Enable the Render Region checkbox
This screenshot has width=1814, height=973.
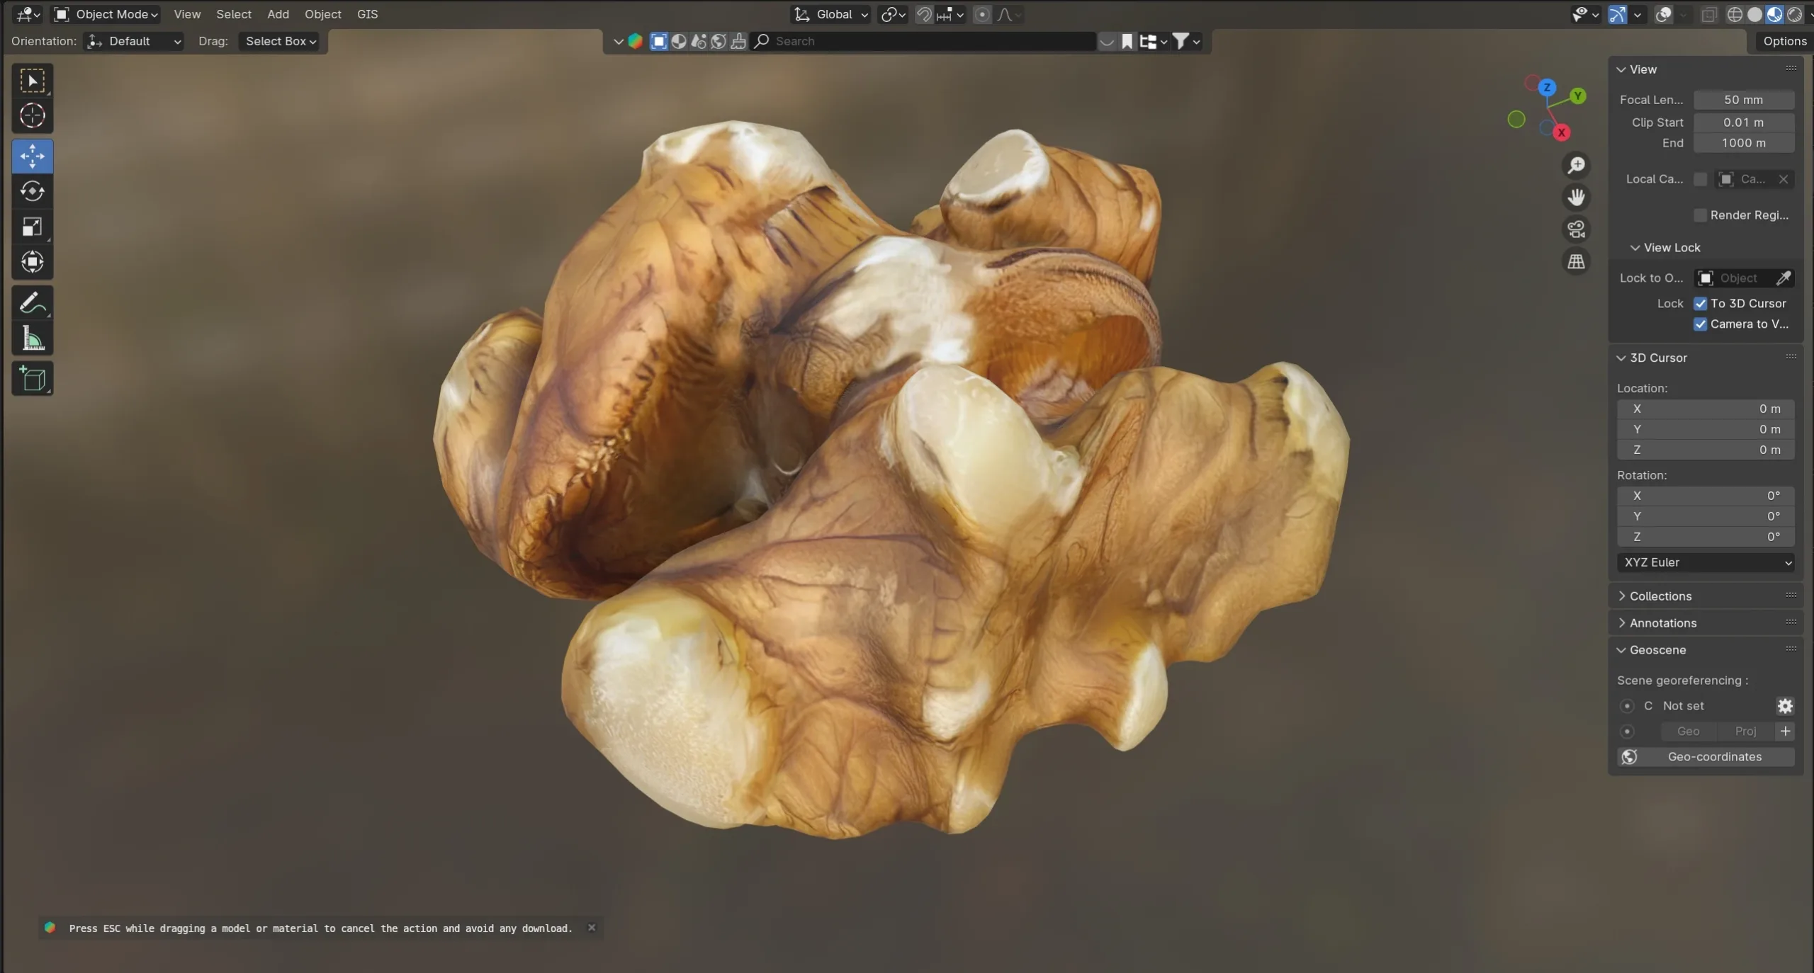[1701, 215]
